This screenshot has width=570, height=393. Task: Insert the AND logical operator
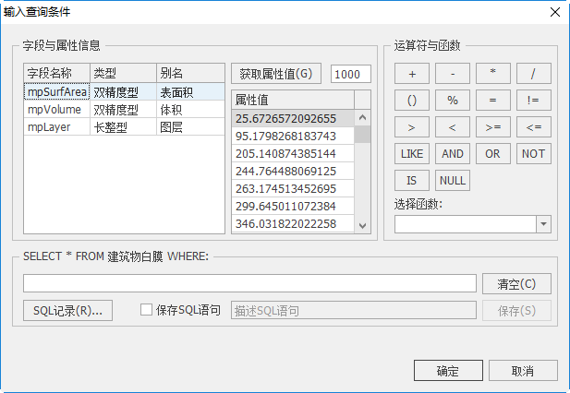click(452, 154)
